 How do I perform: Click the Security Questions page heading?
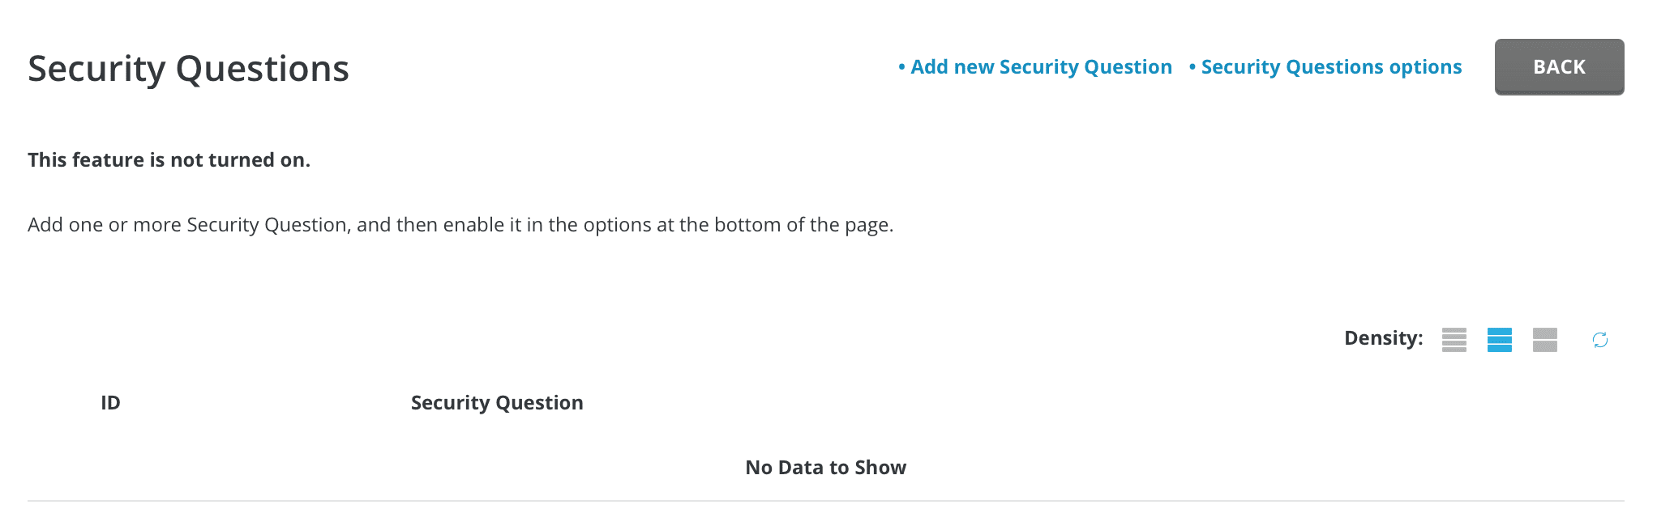click(188, 69)
